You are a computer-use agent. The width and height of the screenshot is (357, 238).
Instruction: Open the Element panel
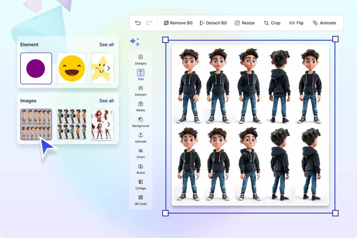click(140, 90)
